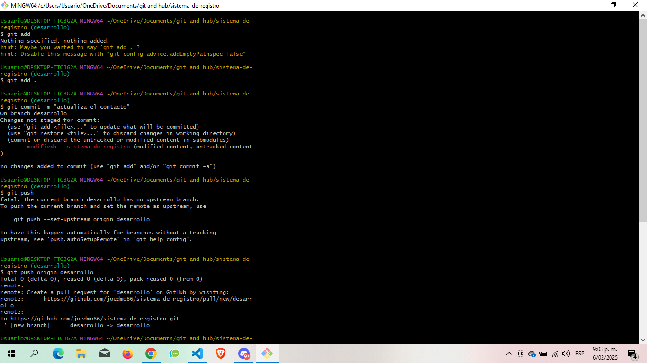The width and height of the screenshot is (647, 363).
Task: Click the 'To https://github.com/joedmo86/sistema-de-registro.git' line
Action: [90, 319]
